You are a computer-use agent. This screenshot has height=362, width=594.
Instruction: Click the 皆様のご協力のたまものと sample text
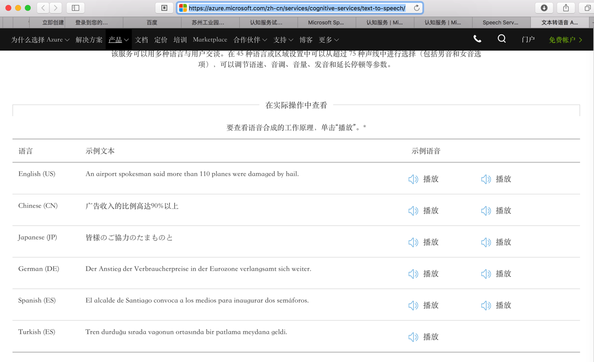[x=129, y=238]
